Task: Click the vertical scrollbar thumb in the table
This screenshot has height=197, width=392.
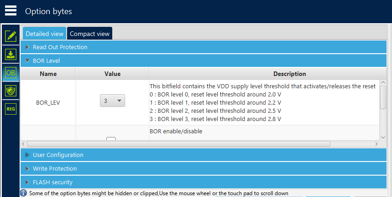Action: (383, 97)
